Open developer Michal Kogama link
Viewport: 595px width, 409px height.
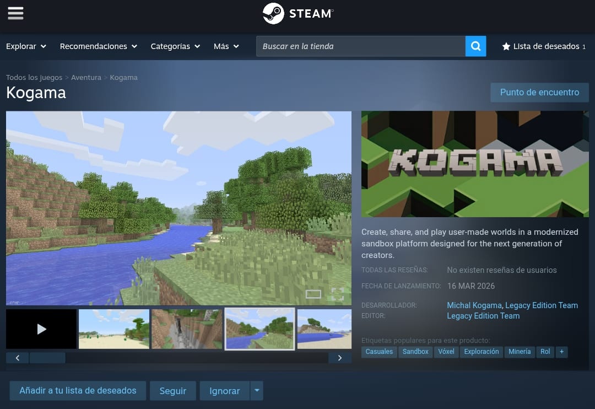click(474, 305)
